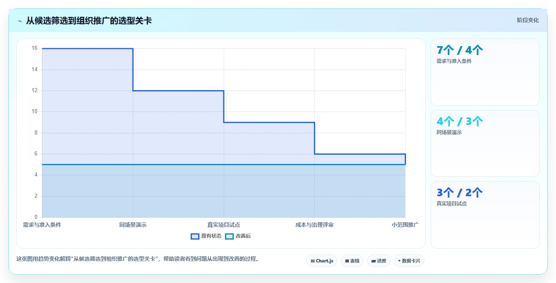Select the 表格 tag pill

(352, 261)
